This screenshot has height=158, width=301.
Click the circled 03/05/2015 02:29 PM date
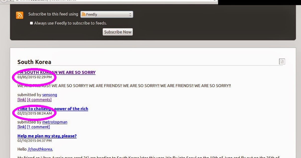35,77
